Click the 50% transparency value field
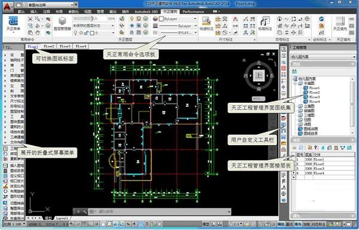 [111, 19]
